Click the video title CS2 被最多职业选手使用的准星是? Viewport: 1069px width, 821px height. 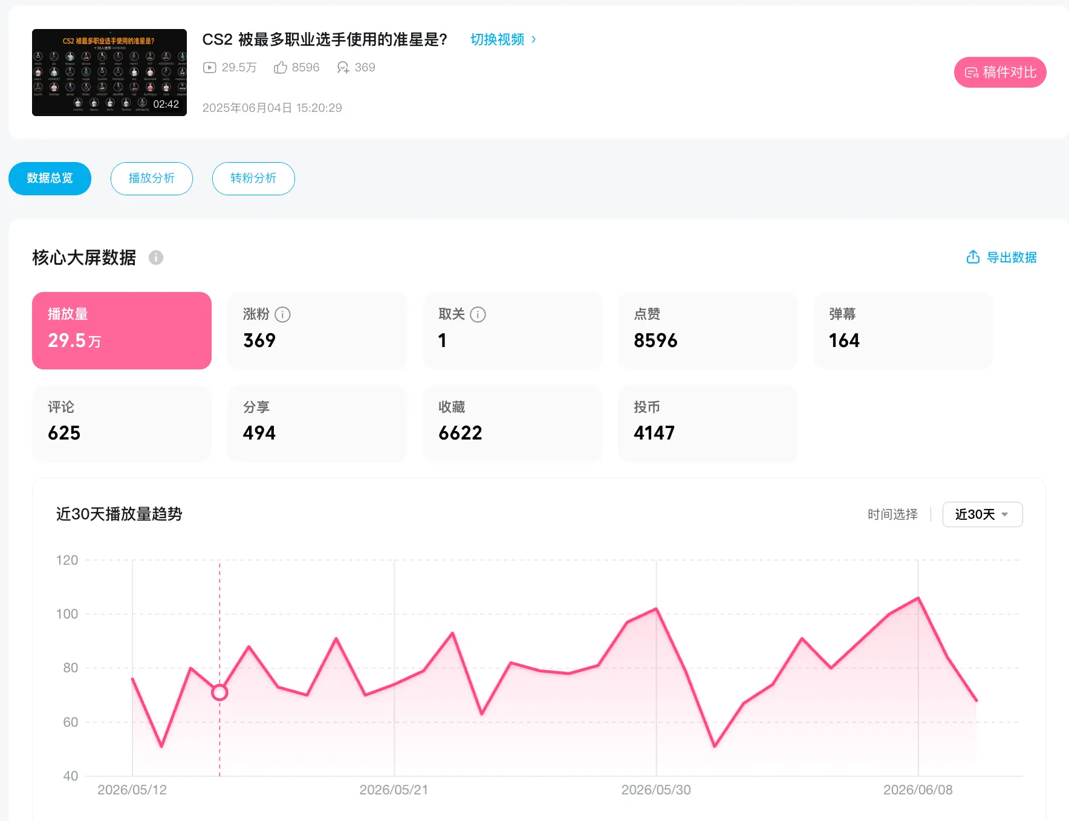coord(325,40)
